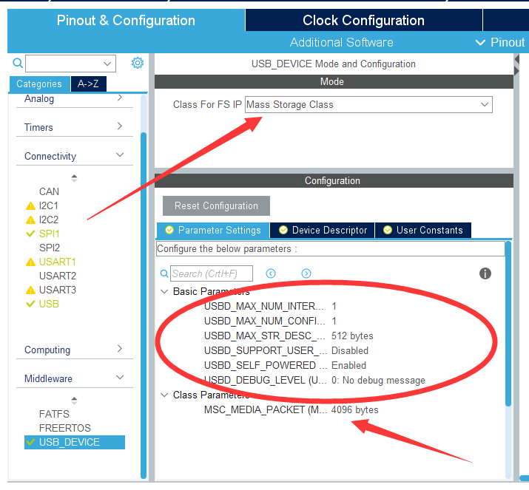The image size is (529, 490).
Task: Switch to Clock Configuration tab
Action: [x=363, y=20]
